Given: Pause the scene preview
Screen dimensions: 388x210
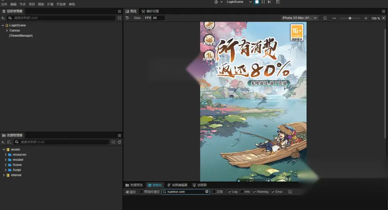Looking at the screenshot, I should click(263, 2).
